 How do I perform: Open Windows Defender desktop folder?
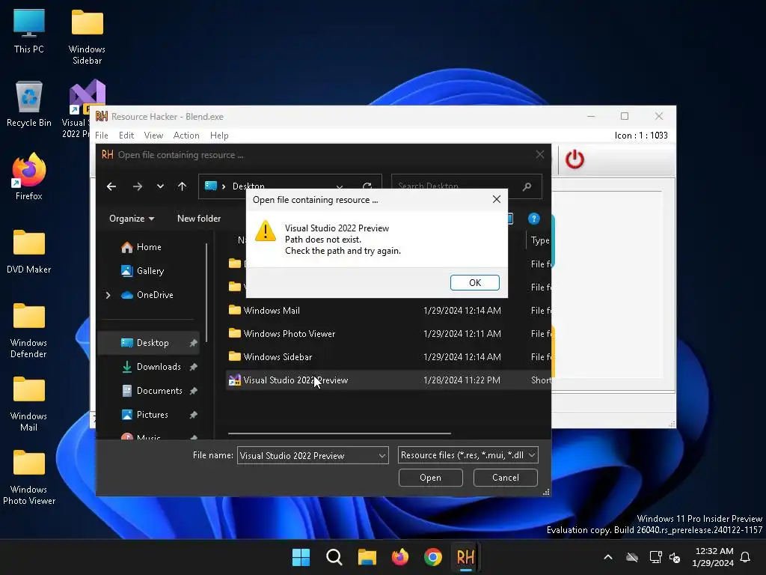click(29, 330)
